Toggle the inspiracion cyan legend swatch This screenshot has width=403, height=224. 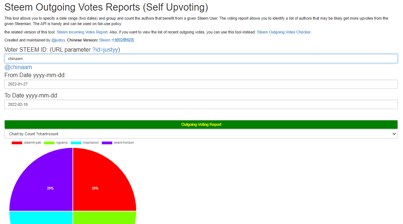point(76,143)
